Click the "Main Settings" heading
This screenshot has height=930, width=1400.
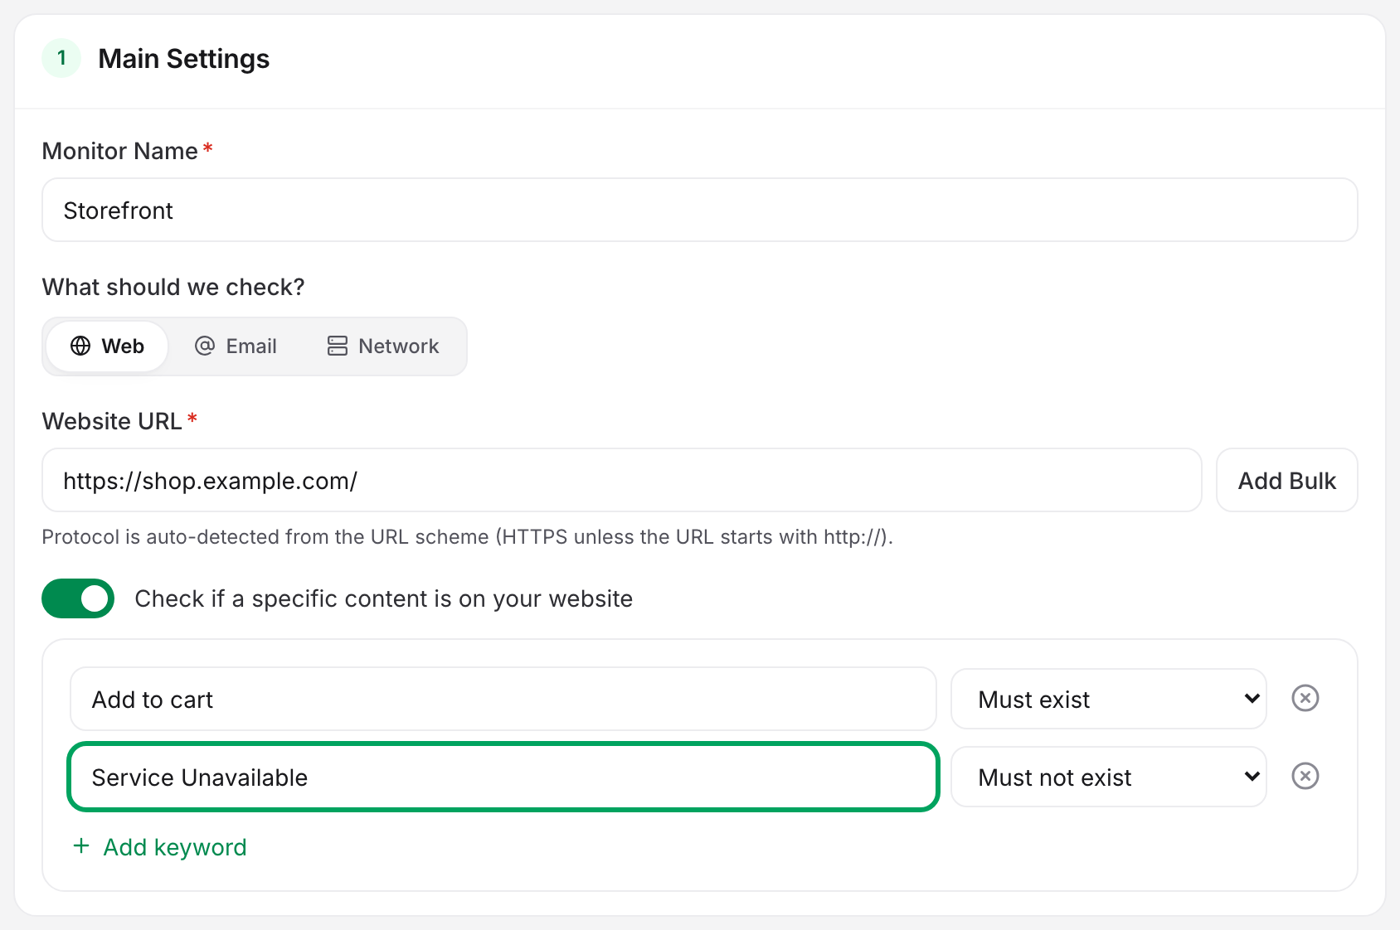click(183, 59)
